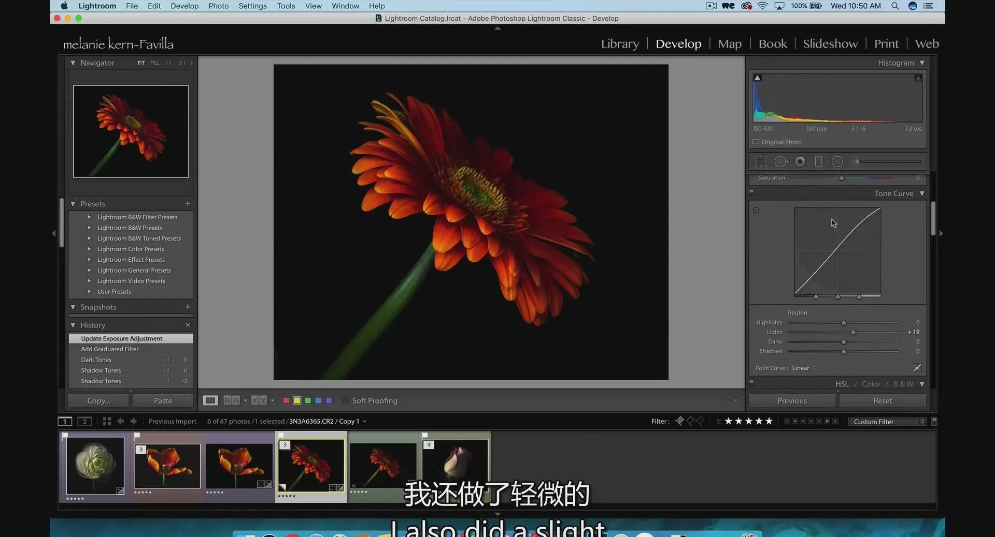Expand the User Presets folder
Image resolution: width=995 pixels, height=537 pixels.
tap(89, 291)
